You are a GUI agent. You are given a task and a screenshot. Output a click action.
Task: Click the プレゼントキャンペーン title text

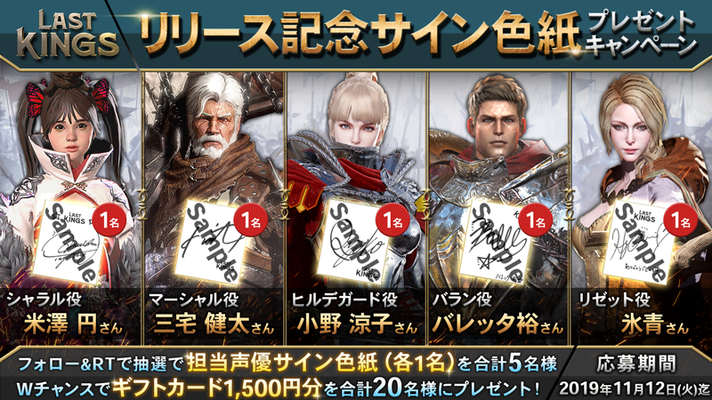coord(641,34)
